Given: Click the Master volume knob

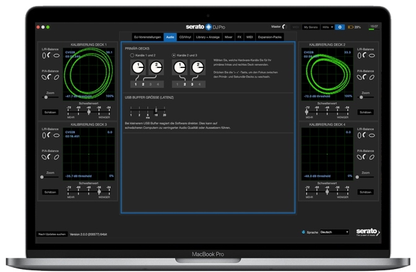Looking at the screenshot, I should 285,27.
